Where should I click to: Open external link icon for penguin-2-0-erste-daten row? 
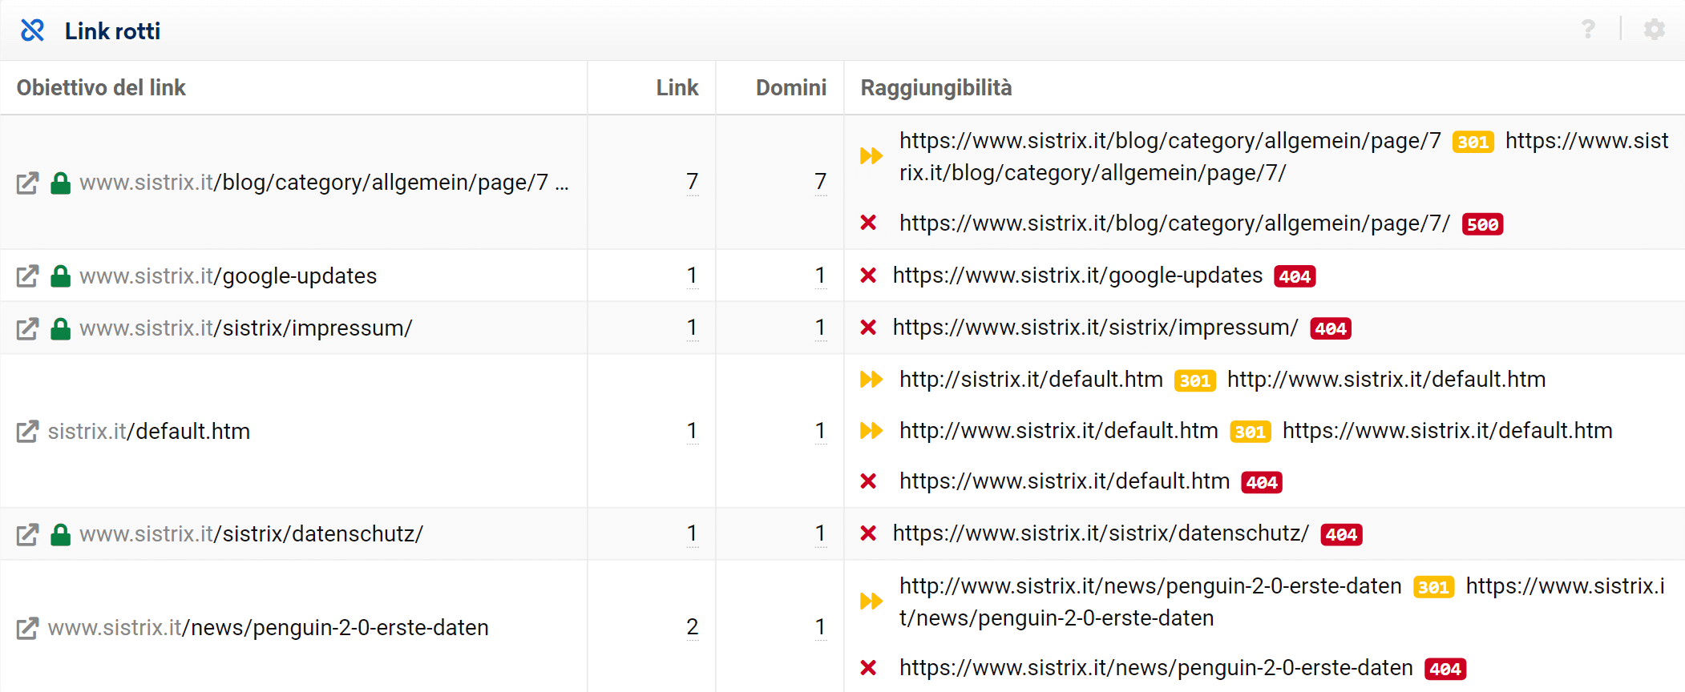27,628
